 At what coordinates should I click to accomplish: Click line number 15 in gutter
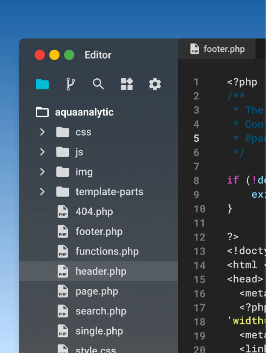click(199, 279)
